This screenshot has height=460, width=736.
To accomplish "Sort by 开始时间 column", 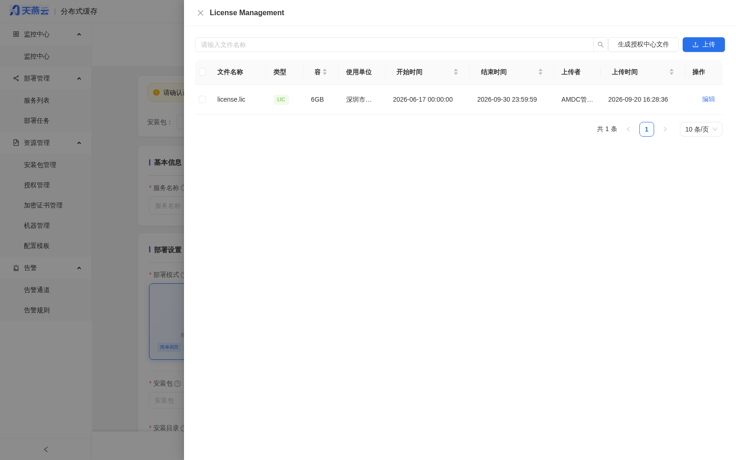I will [456, 72].
